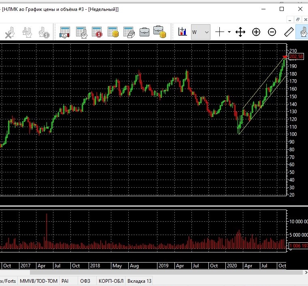Click the 10 000 000 volume axis label
The height and width of the screenshot is (286, 308).
pyautogui.click(x=299, y=222)
